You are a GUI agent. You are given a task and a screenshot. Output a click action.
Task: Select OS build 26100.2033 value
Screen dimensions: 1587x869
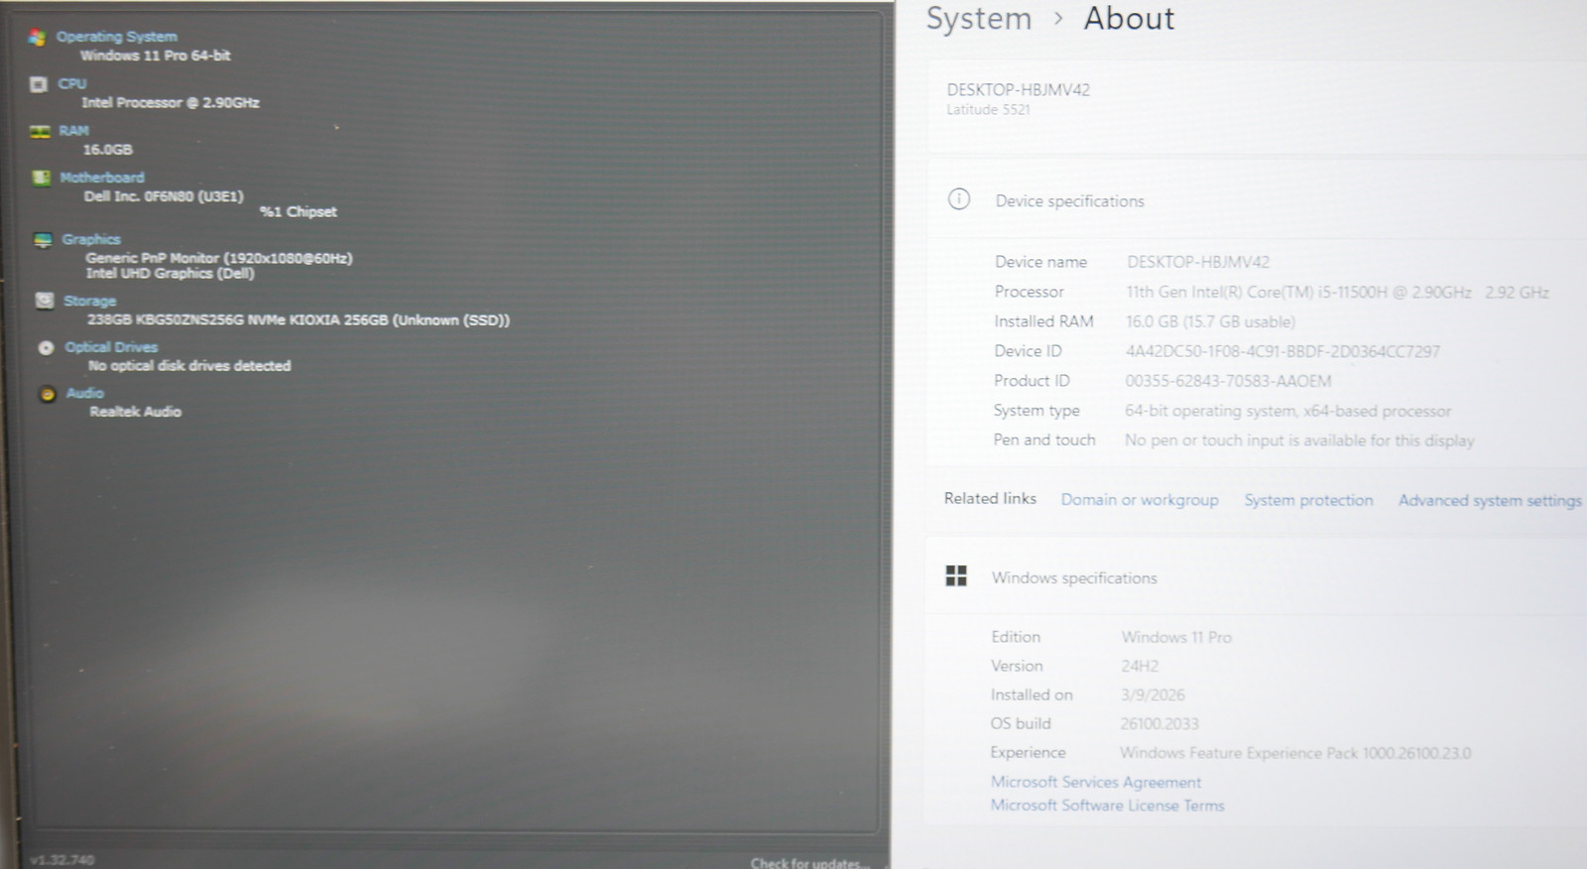click(1160, 723)
